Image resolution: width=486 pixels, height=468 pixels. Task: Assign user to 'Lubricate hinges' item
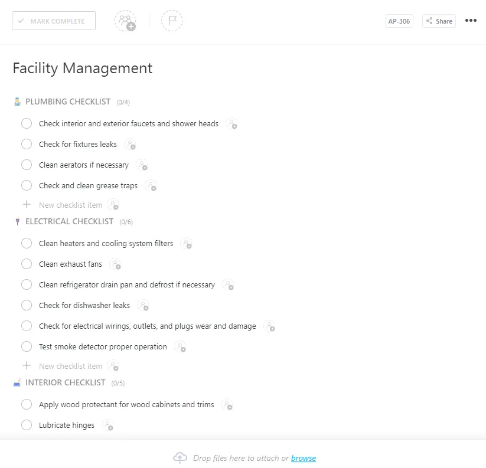[x=108, y=426]
